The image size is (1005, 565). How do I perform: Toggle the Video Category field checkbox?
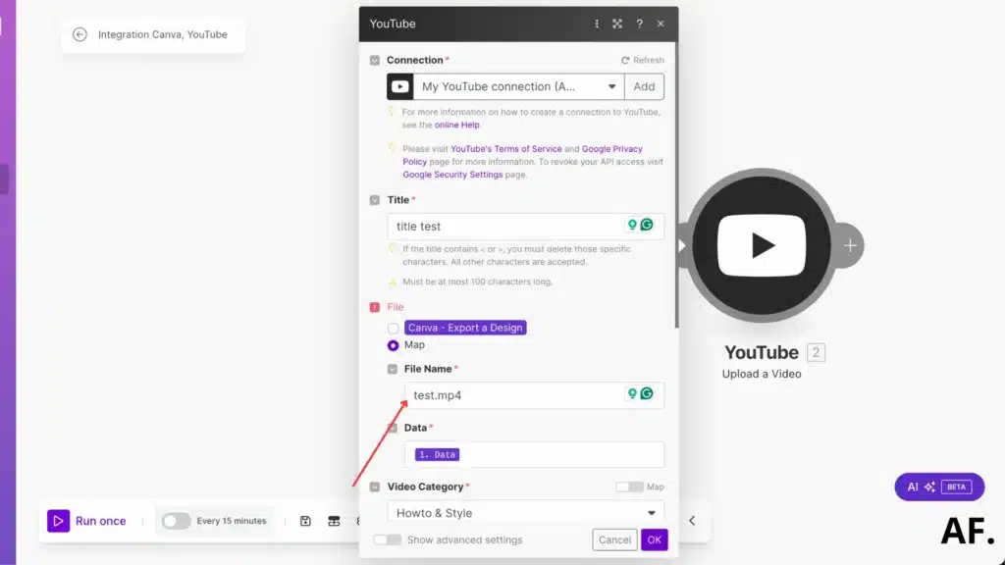coord(375,487)
